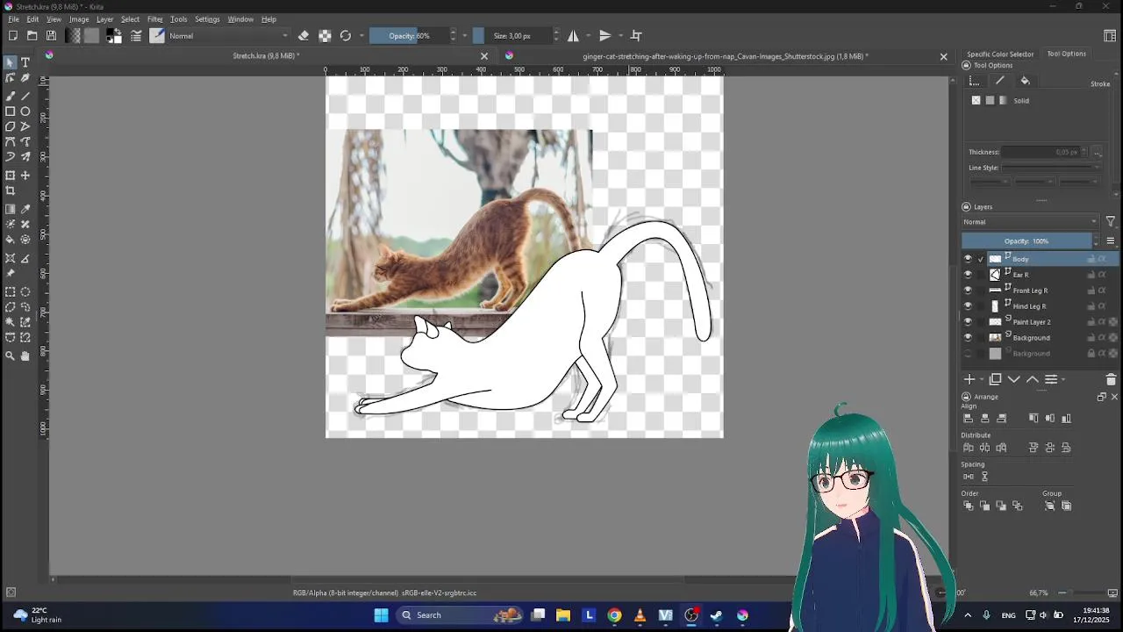Hide the Paint Layer 2 layer

(x=968, y=322)
